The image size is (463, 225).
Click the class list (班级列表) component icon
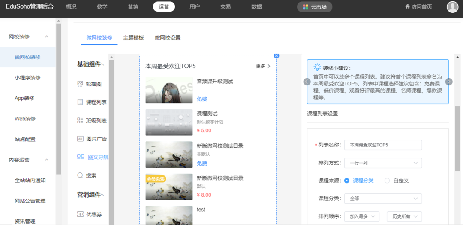[80, 120]
